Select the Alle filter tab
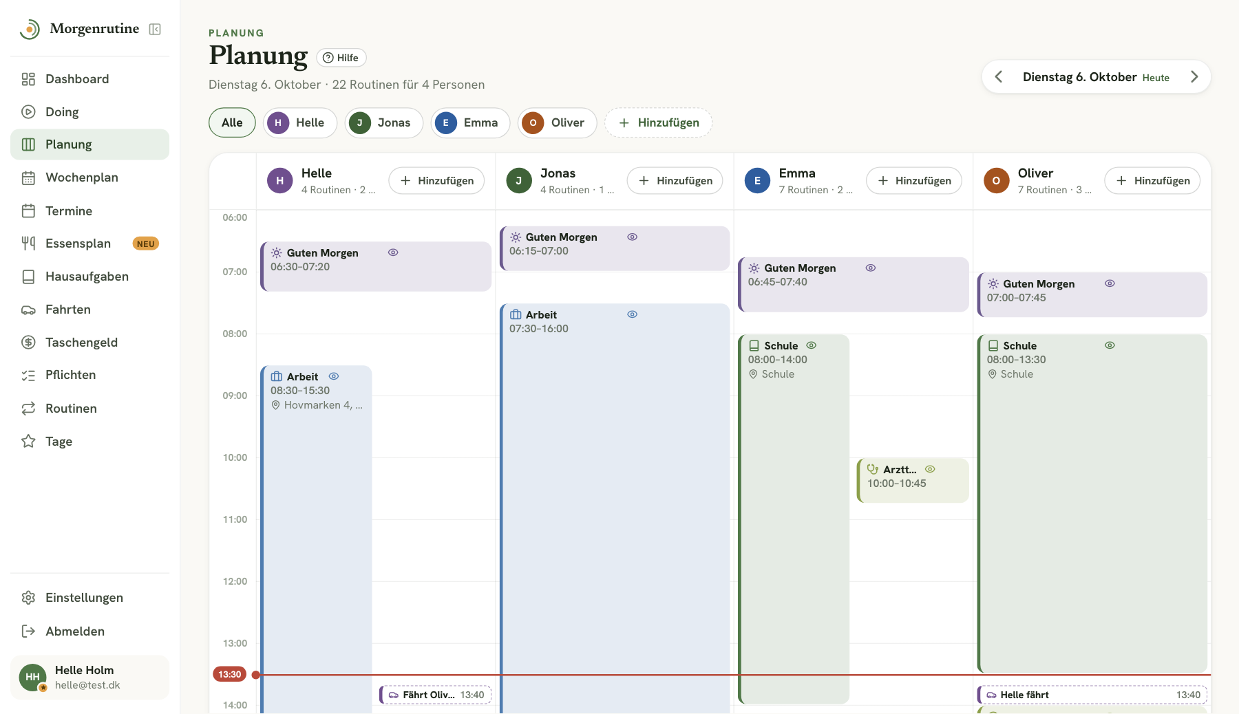 tap(232, 122)
